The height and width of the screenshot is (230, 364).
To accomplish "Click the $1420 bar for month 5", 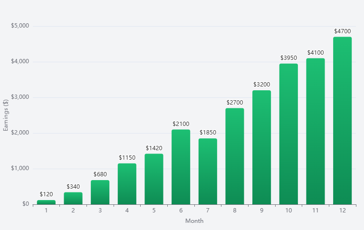I will coord(154,179).
